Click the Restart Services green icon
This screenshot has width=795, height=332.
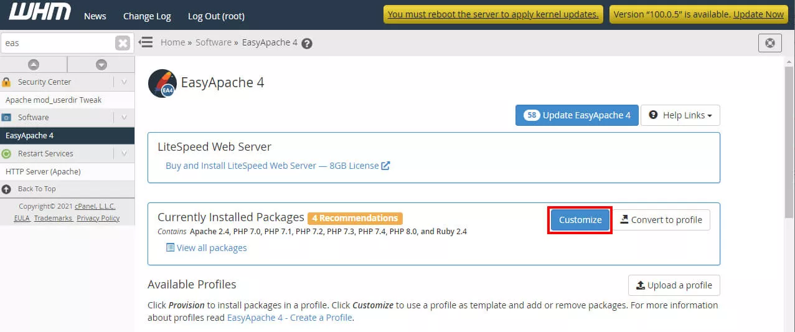(6, 153)
